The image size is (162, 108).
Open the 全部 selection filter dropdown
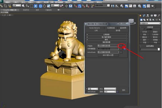tap(17, 5)
